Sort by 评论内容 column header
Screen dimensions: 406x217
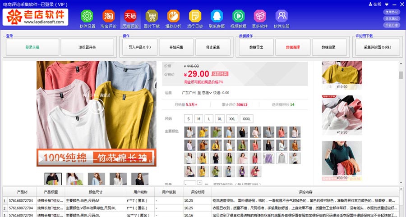(305, 192)
